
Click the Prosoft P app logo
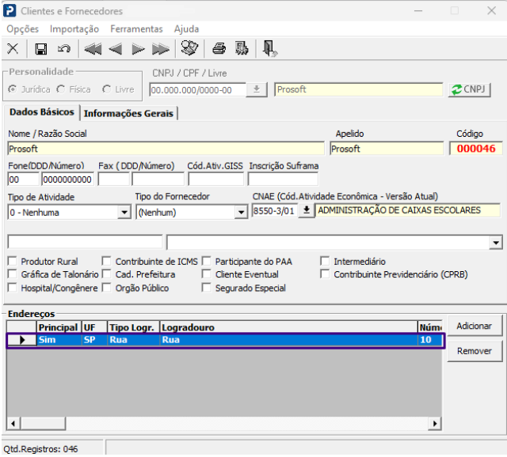10,10
